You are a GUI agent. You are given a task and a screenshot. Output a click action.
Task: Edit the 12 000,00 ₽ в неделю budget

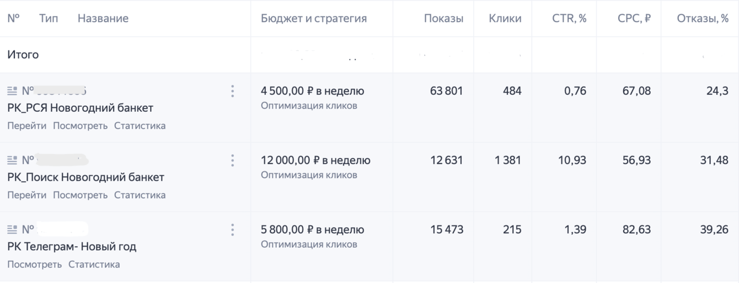[315, 160]
